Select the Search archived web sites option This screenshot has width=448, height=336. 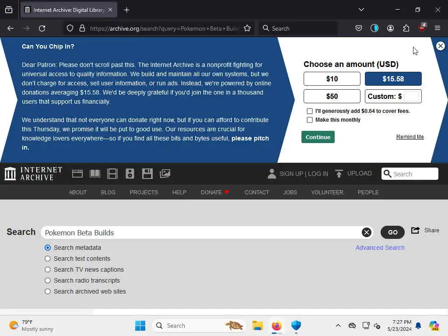click(48, 291)
